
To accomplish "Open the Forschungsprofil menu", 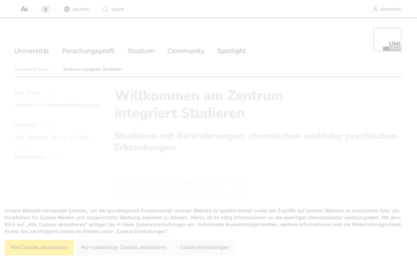I will pos(88,51).
